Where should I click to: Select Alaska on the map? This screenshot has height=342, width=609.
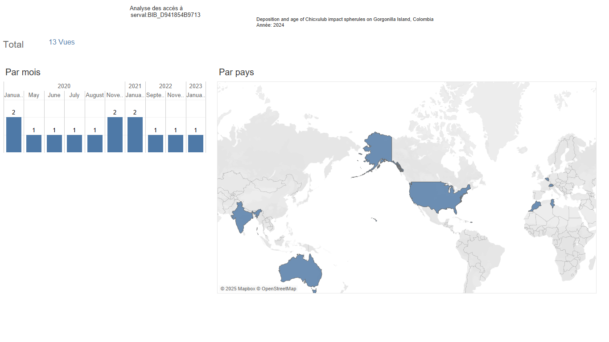pos(379,149)
